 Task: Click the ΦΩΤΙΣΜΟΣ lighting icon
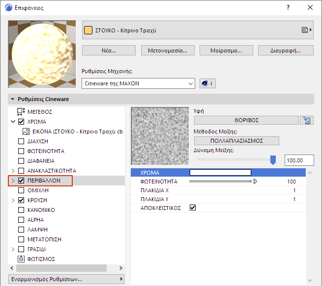tap(21, 259)
